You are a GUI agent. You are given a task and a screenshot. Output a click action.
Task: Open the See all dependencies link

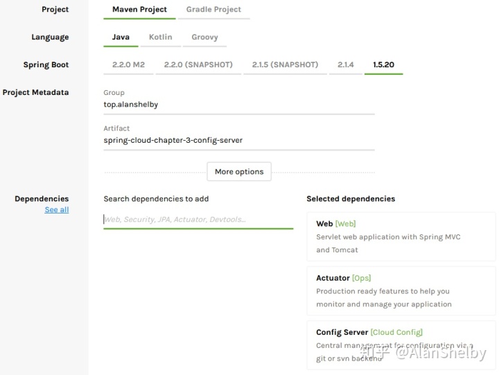click(57, 210)
